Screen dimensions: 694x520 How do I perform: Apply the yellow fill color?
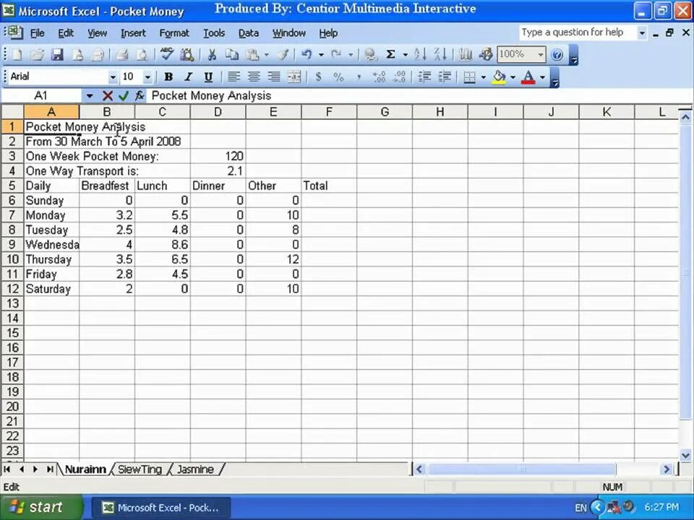click(x=500, y=77)
